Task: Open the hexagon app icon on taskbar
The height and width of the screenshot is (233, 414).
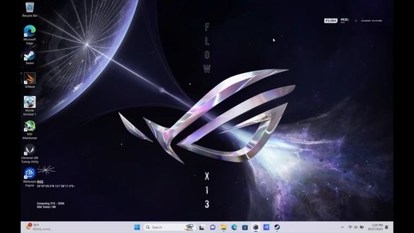Action: 256,227
